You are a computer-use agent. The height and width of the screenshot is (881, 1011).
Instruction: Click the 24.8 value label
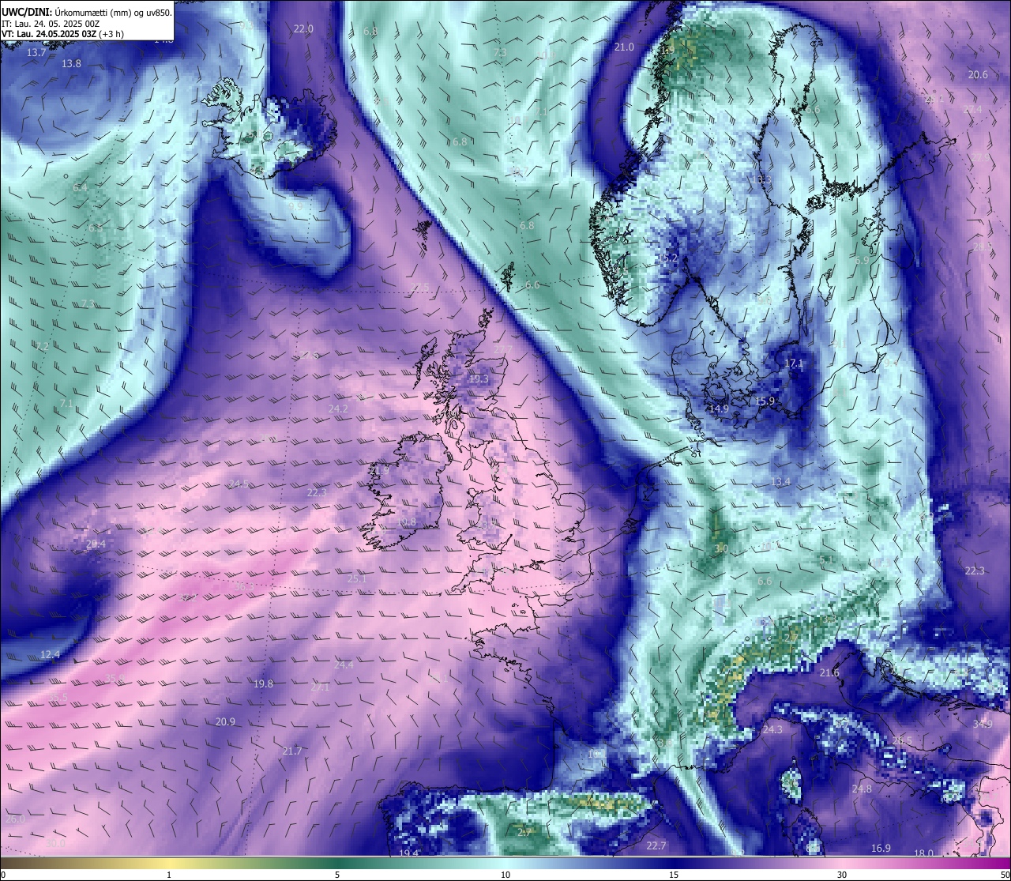pyautogui.click(x=862, y=789)
